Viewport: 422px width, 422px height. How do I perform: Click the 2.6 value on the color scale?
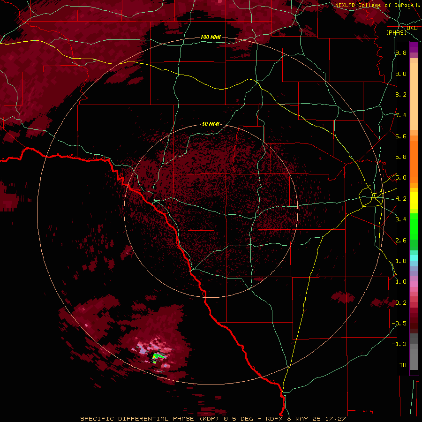(401, 241)
